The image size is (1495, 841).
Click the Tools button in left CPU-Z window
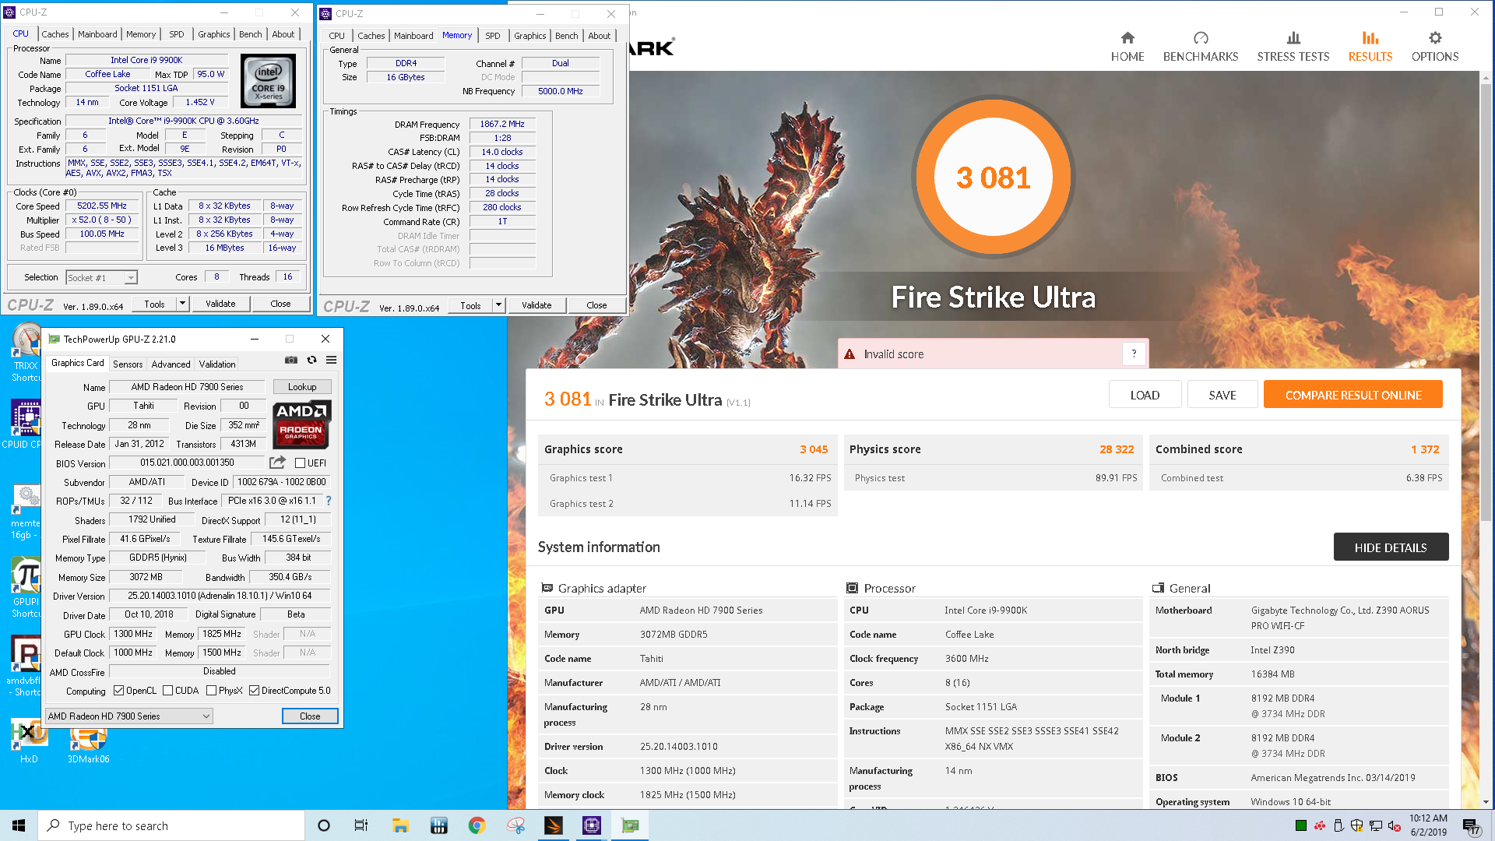point(154,304)
